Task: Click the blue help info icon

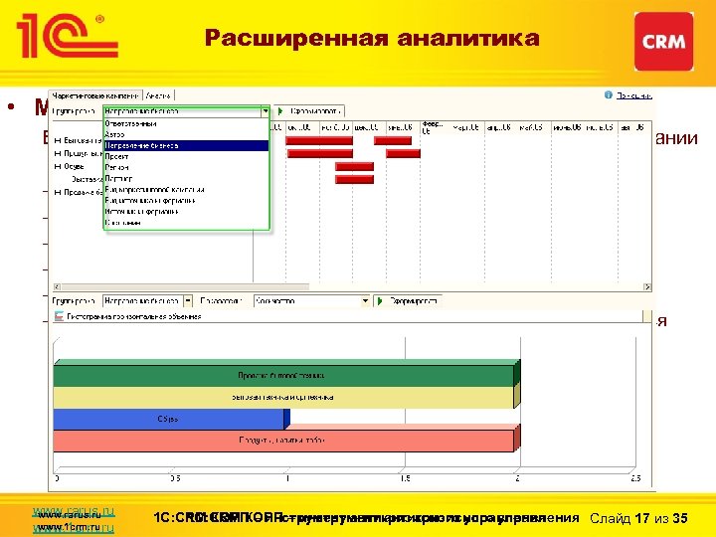Action: tap(609, 95)
